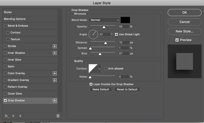The image size is (204, 123).
Task: Click the Angle dial control
Action: [93, 34]
